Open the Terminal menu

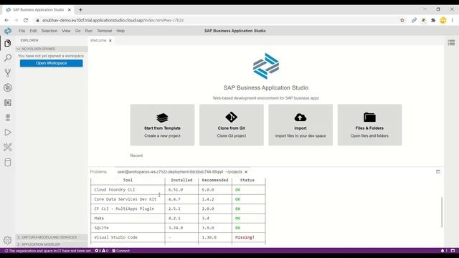(x=105, y=31)
